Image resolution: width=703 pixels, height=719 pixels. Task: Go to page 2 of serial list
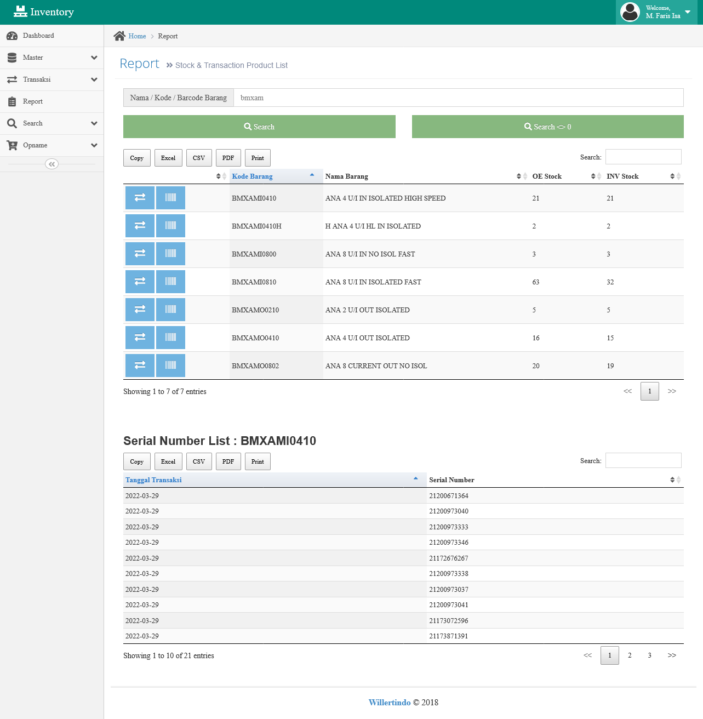[630, 655]
